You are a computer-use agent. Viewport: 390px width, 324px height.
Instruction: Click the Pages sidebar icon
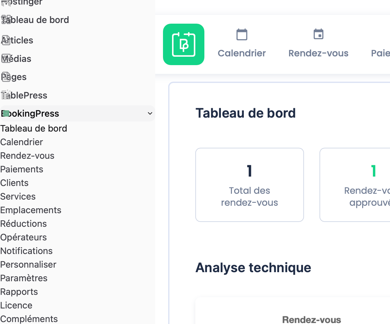point(6,77)
